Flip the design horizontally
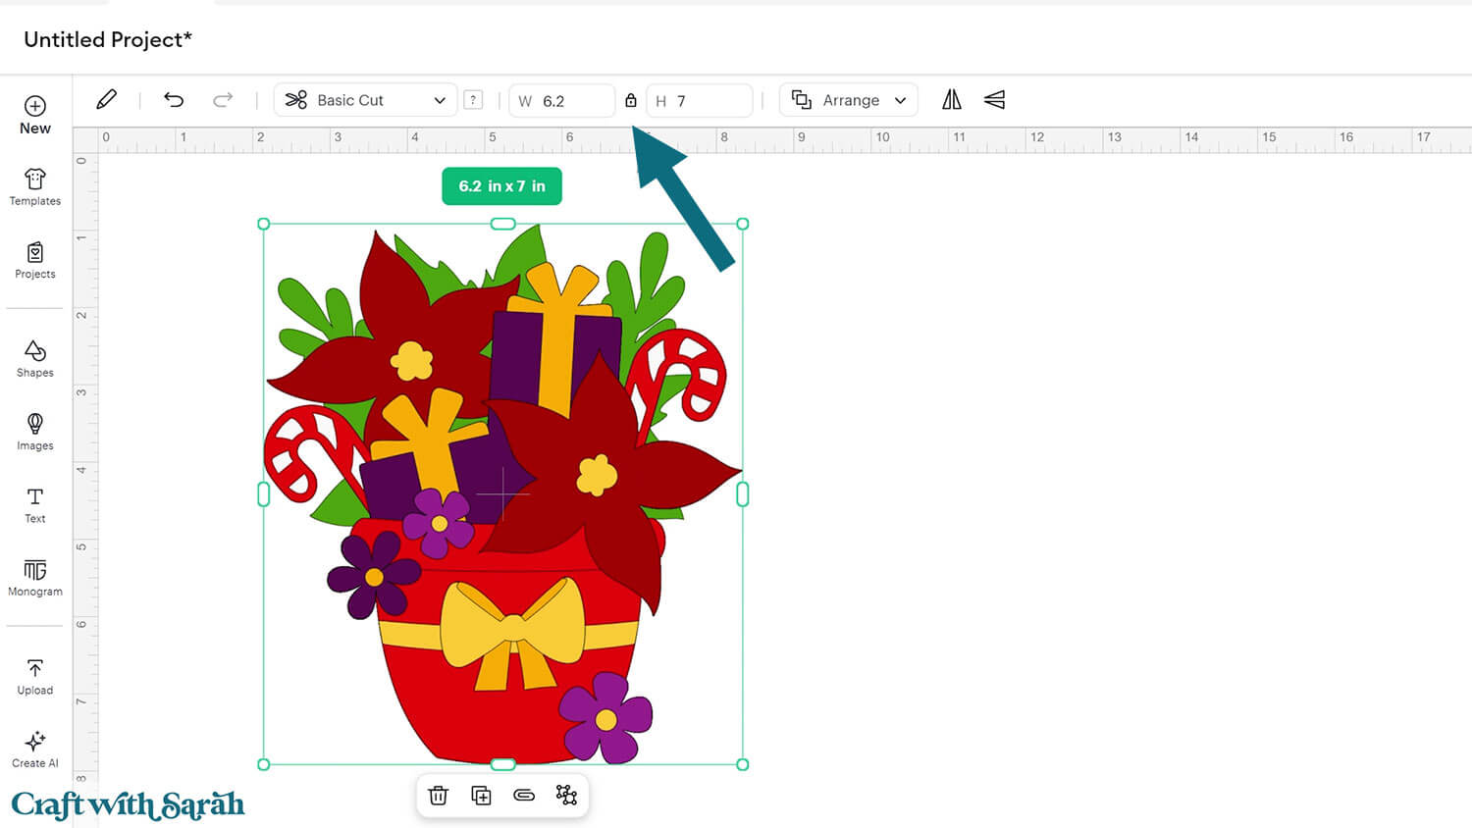The height and width of the screenshot is (828, 1472). point(951,100)
